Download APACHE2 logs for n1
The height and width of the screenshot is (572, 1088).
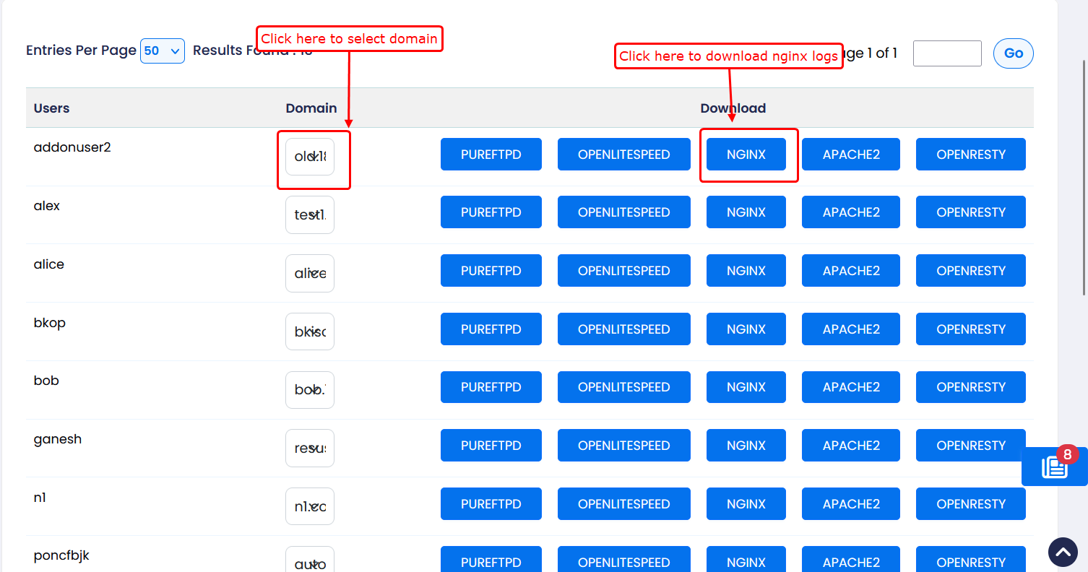tap(850, 504)
